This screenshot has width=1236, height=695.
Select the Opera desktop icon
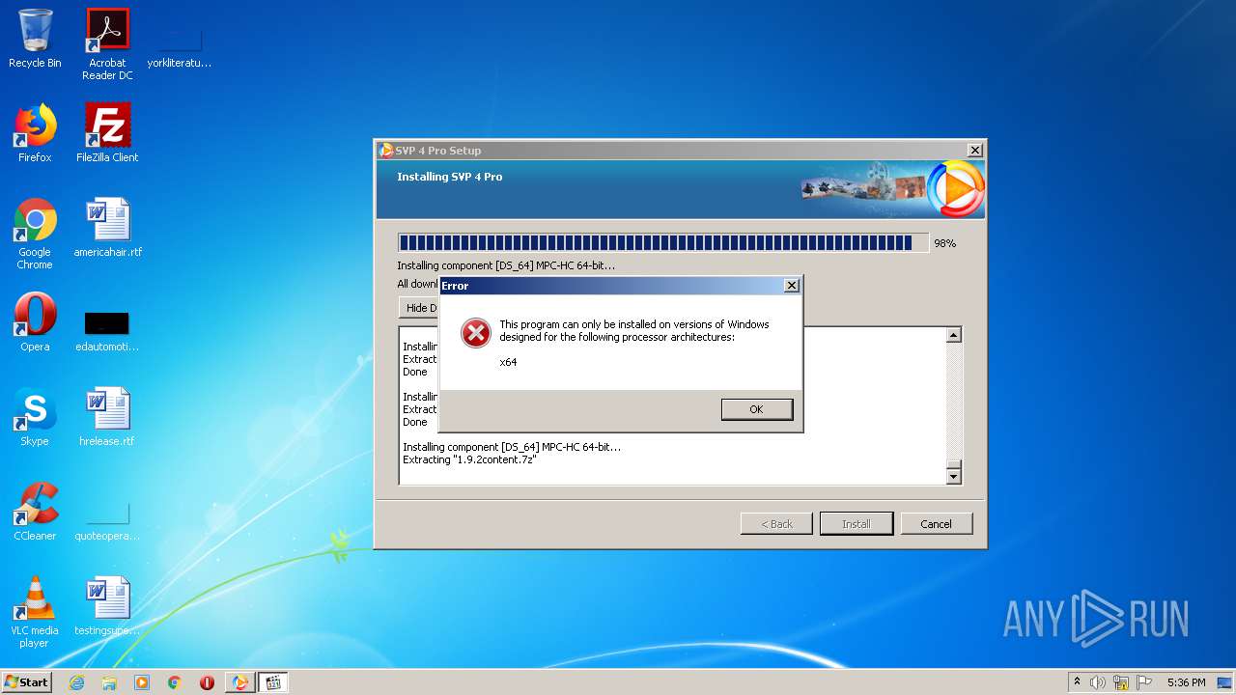(35, 322)
